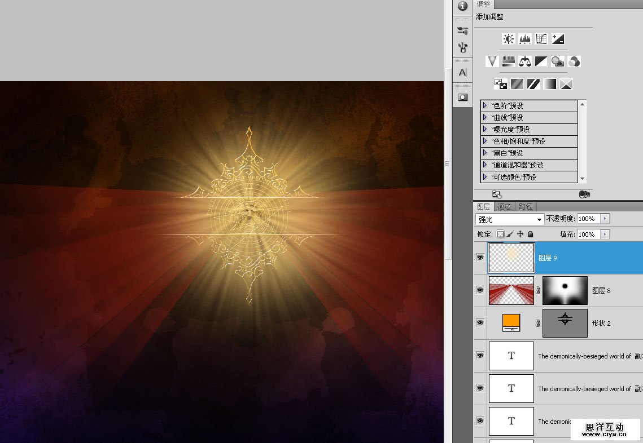Open the 强光 blend mode dropdown
The image size is (643, 443).
510,219
